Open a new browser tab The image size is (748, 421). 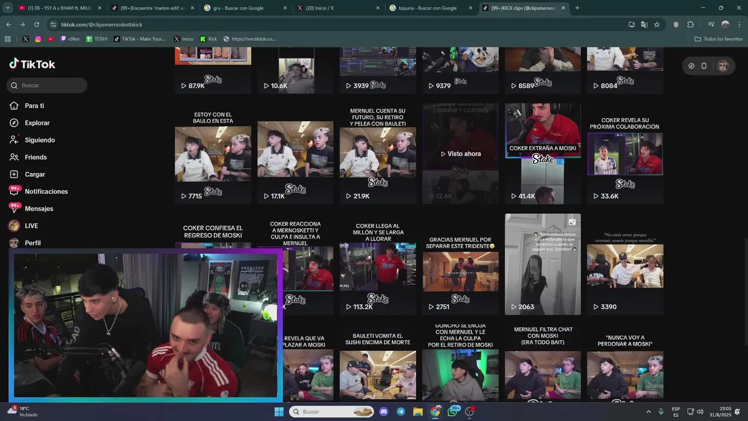point(577,8)
